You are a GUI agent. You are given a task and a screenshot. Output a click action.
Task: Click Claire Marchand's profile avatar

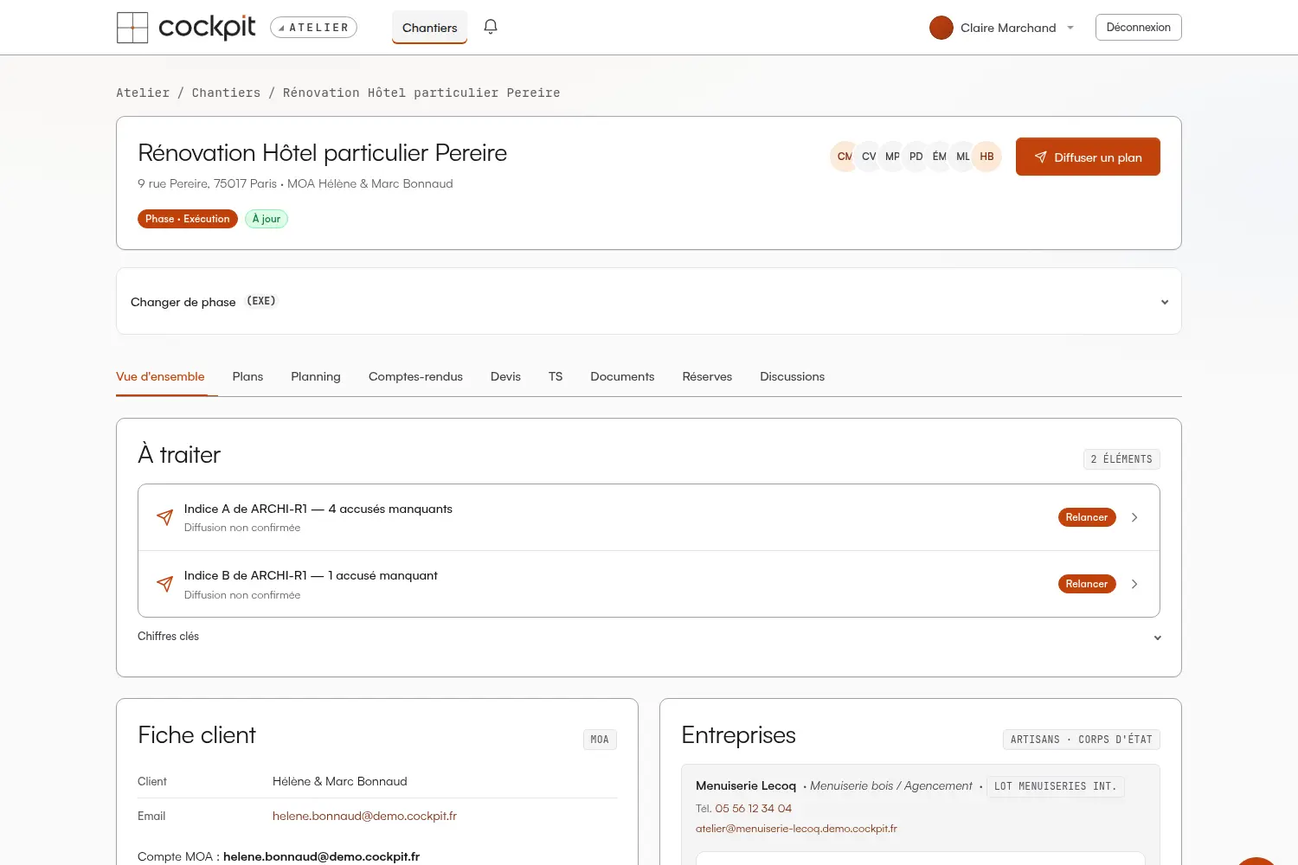941,28
